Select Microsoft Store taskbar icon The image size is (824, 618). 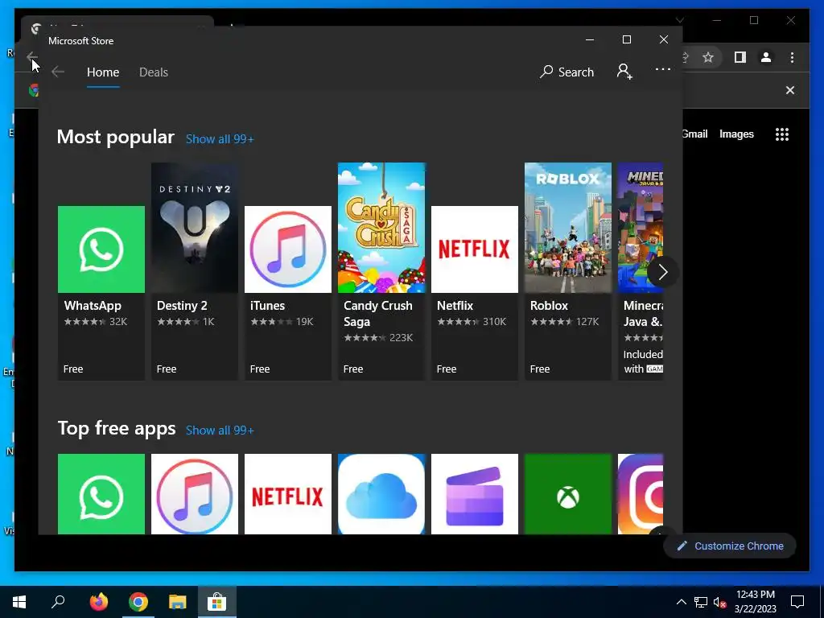pyautogui.click(x=217, y=602)
